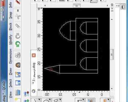Open the Draw menu
This screenshot has width=128, height=102.
point(10,71)
